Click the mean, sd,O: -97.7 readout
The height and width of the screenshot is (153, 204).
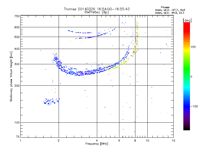point(170,10)
